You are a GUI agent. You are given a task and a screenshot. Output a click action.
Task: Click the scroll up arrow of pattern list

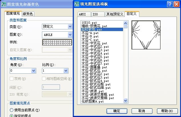[x=126, y=23]
